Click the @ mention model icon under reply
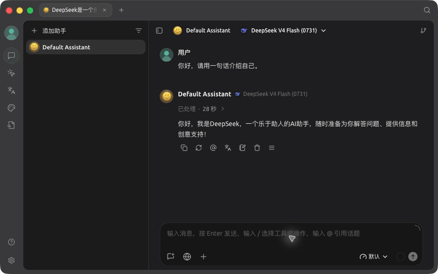The width and height of the screenshot is (438, 274). pos(213,148)
